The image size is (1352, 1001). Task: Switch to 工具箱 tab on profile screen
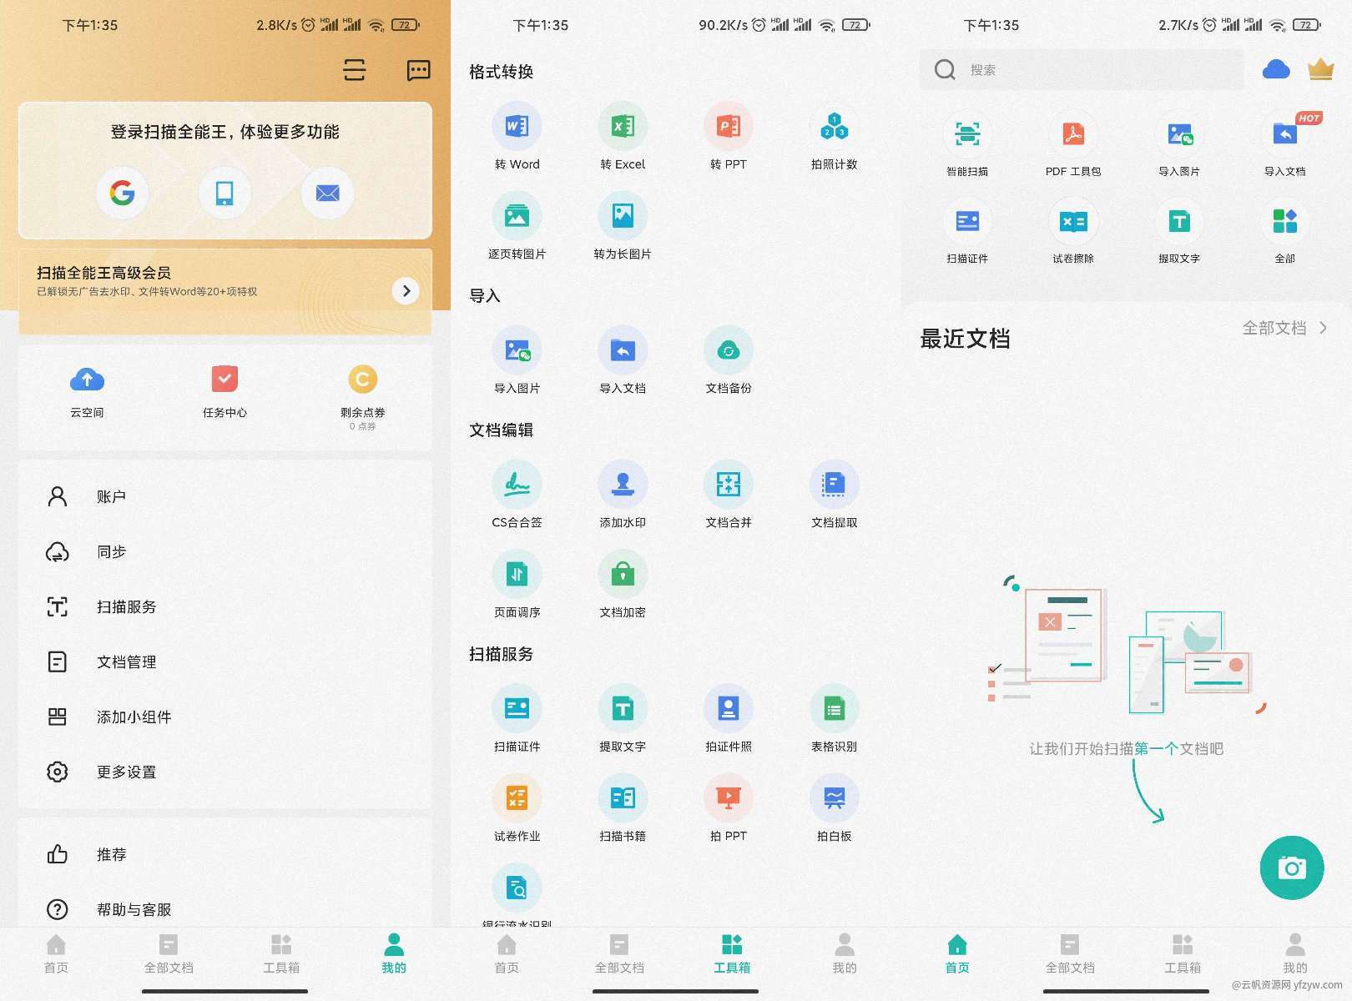pyautogui.click(x=281, y=954)
